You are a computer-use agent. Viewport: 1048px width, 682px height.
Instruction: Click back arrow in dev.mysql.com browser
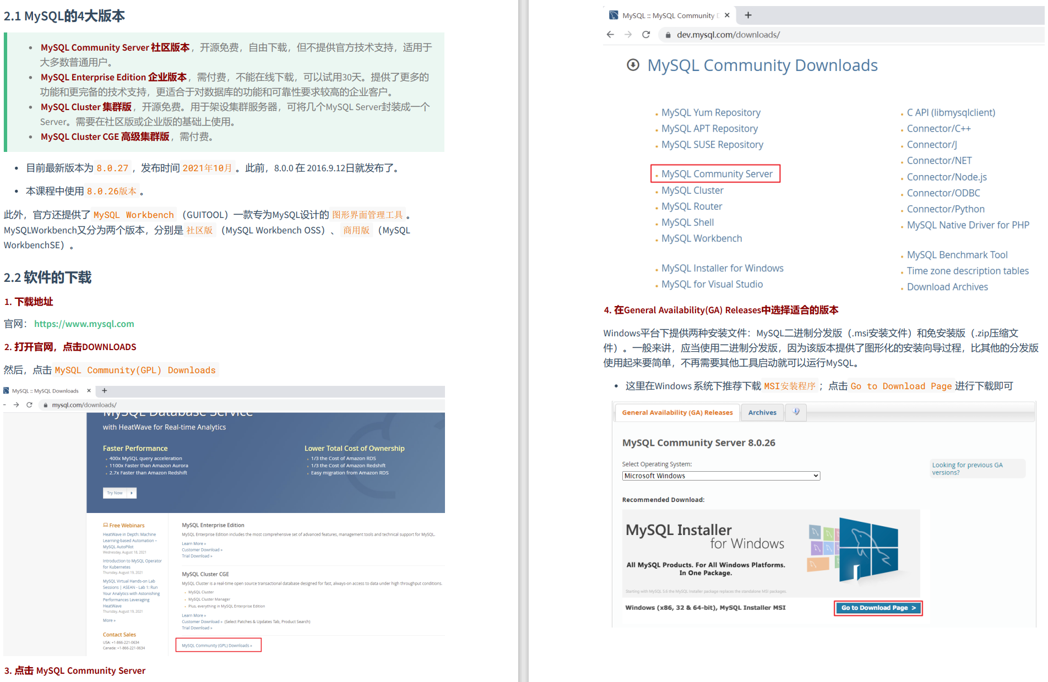[x=610, y=35]
